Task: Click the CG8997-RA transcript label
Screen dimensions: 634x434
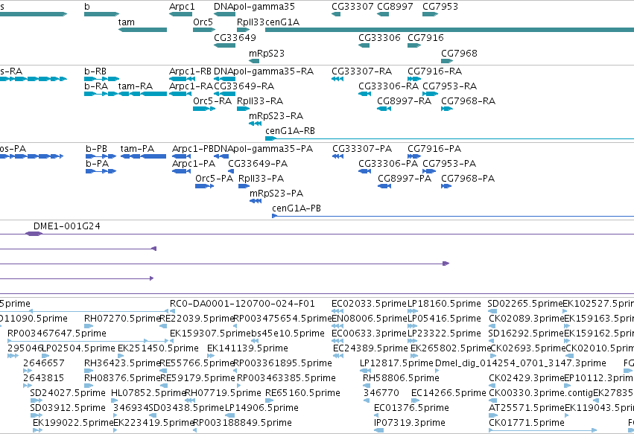Action: click(x=404, y=101)
